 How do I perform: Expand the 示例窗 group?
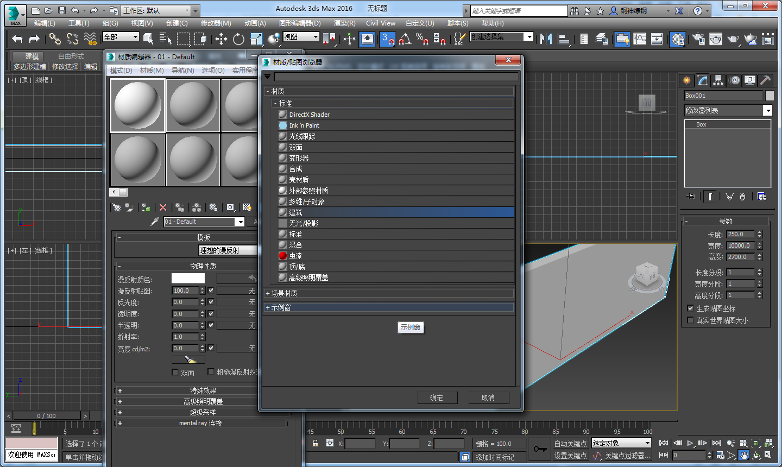point(267,307)
